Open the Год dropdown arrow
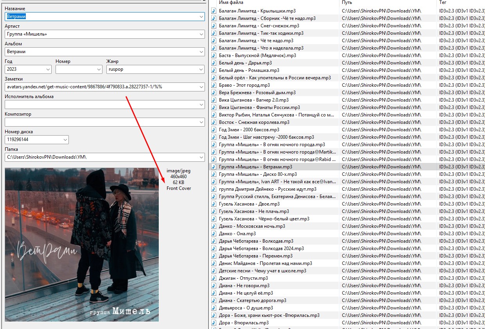 coord(48,70)
